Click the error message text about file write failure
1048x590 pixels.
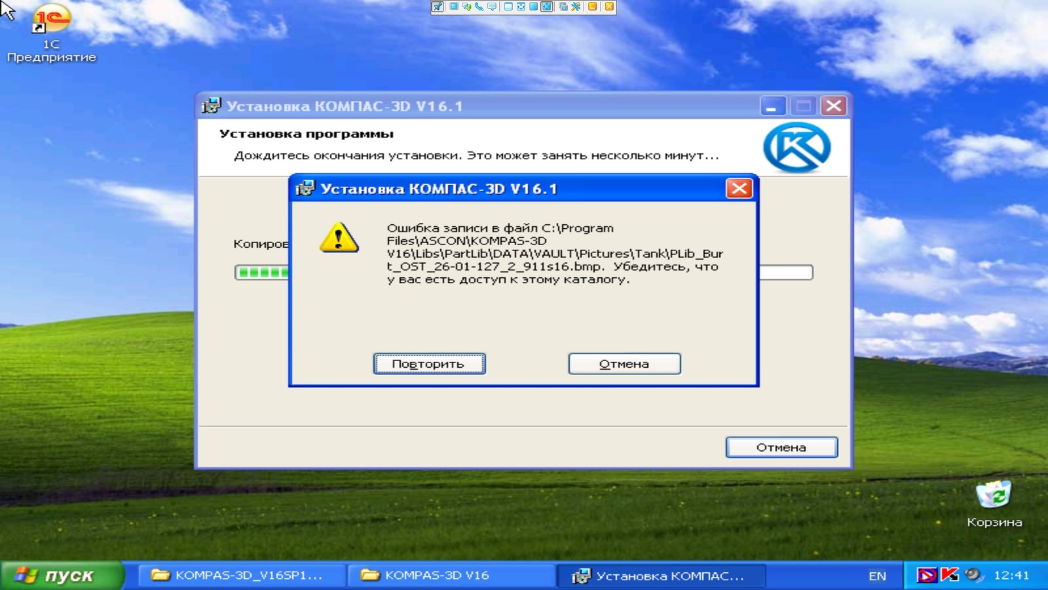click(x=554, y=254)
